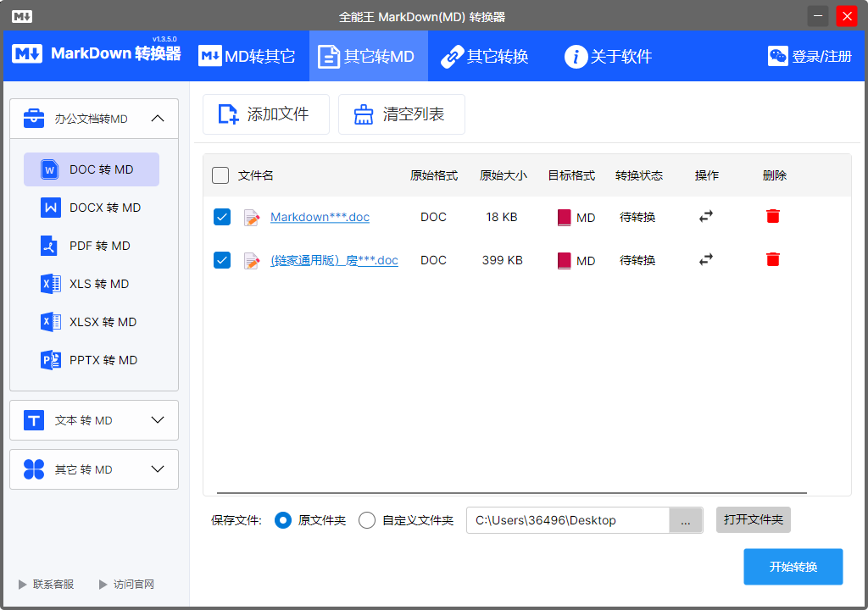Screen dimensions: 868x610
Task: Select PDF 转 MD conversion
Action: [92, 246]
